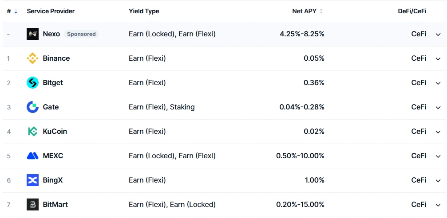Expand the BitMart row chevron
This screenshot has width=447, height=218.
pos(438,205)
